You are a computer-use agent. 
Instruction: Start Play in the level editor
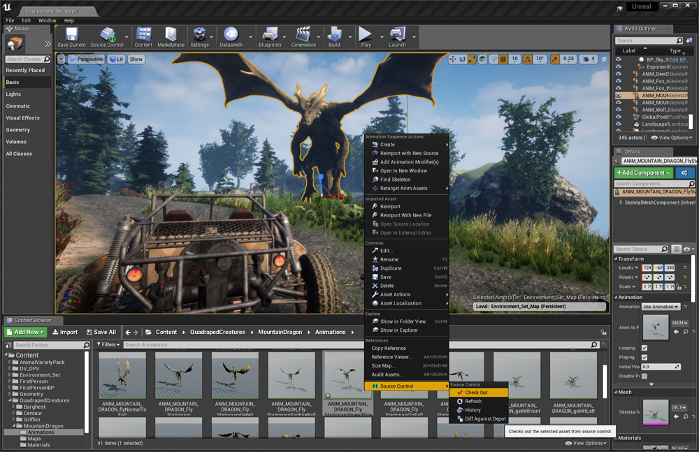click(366, 37)
